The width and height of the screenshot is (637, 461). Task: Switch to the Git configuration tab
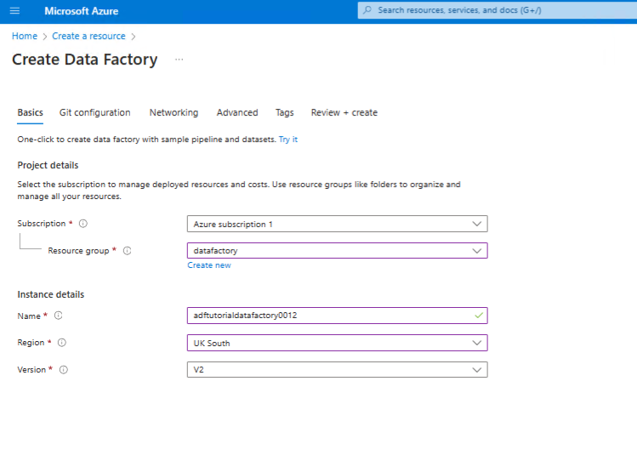(x=94, y=112)
